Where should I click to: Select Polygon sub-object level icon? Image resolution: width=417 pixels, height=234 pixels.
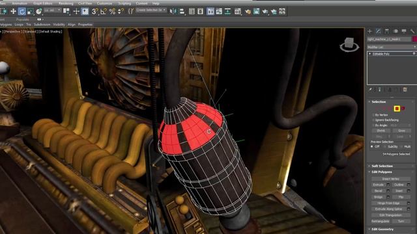pos(397,109)
